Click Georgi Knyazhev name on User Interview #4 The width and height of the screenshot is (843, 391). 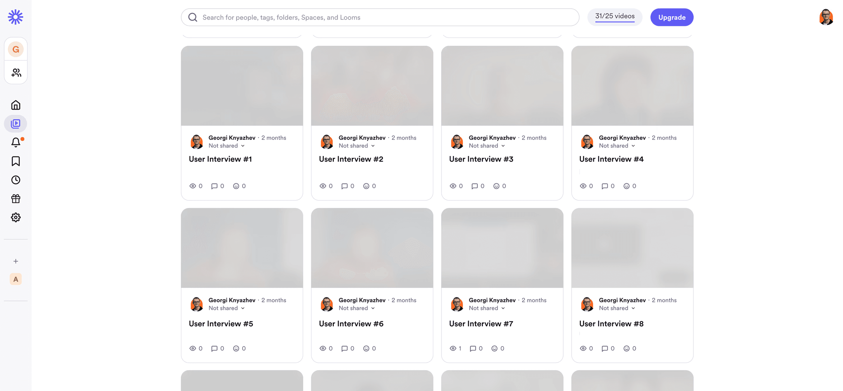coord(622,138)
